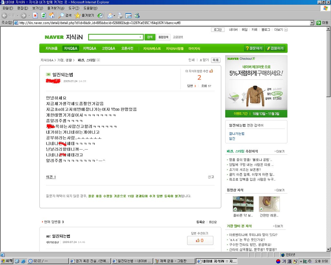Screen dimensions: 331x265
Task: Open the Forward button history dropdown
Action: [29, 16]
